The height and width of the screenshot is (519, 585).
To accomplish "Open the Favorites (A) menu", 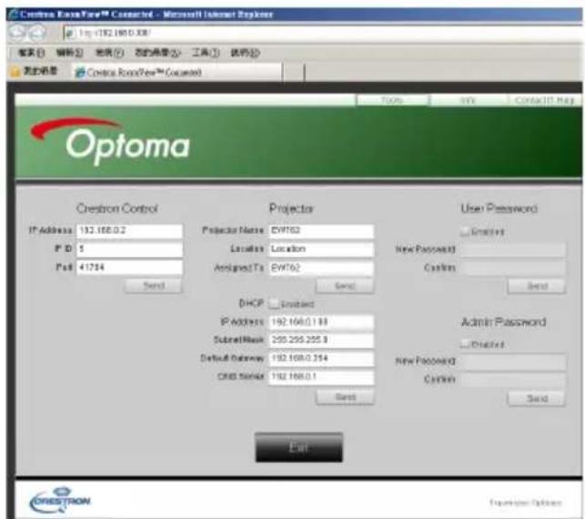I will coord(157,53).
